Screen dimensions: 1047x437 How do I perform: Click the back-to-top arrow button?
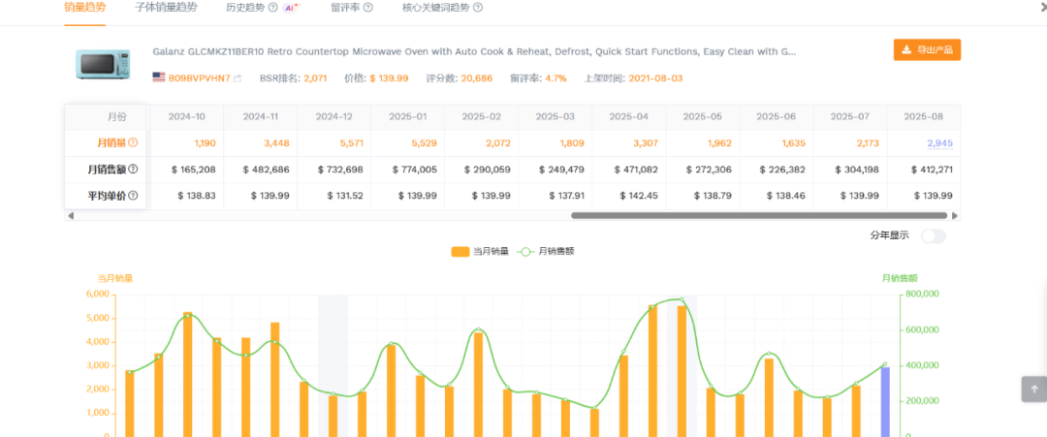1033,389
